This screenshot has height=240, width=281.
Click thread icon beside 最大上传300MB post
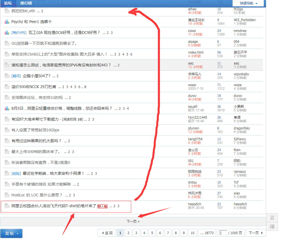7,152
